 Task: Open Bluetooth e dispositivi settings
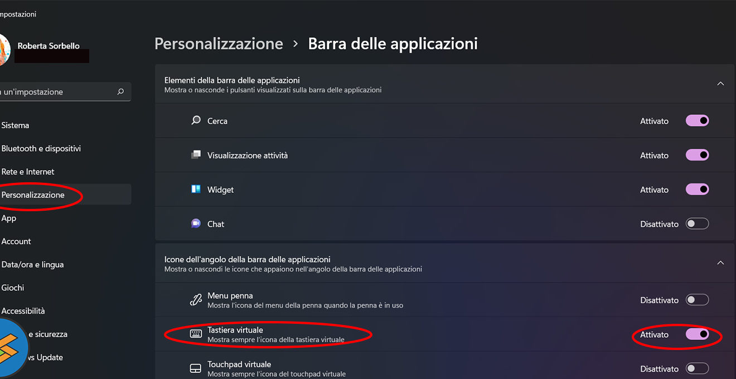(41, 148)
